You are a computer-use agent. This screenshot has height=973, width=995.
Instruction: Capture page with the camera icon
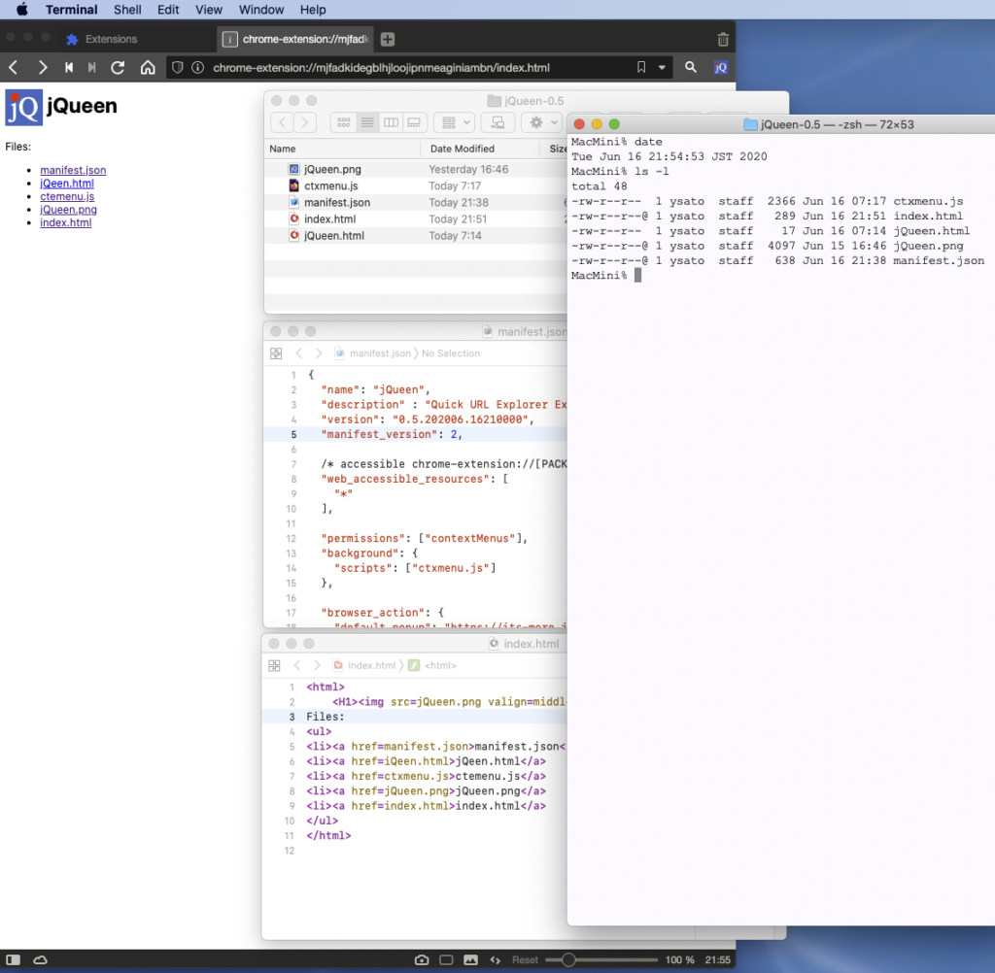click(422, 959)
